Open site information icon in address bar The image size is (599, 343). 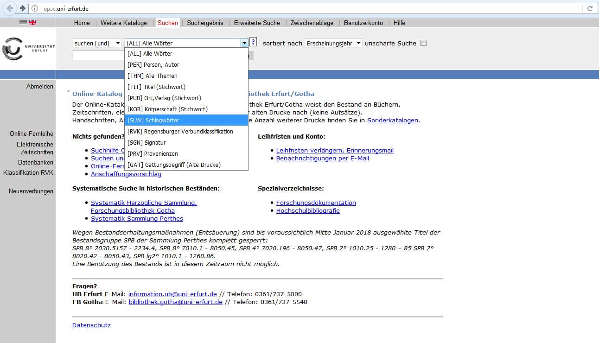[35, 8]
